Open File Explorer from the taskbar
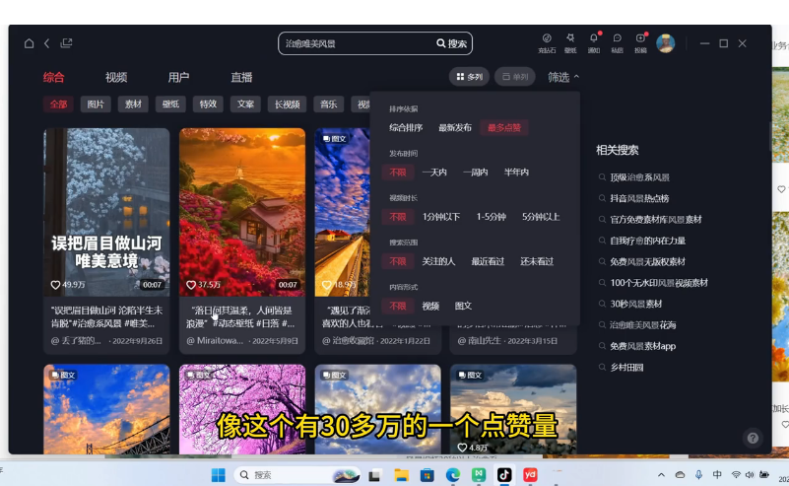 (x=401, y=475)
